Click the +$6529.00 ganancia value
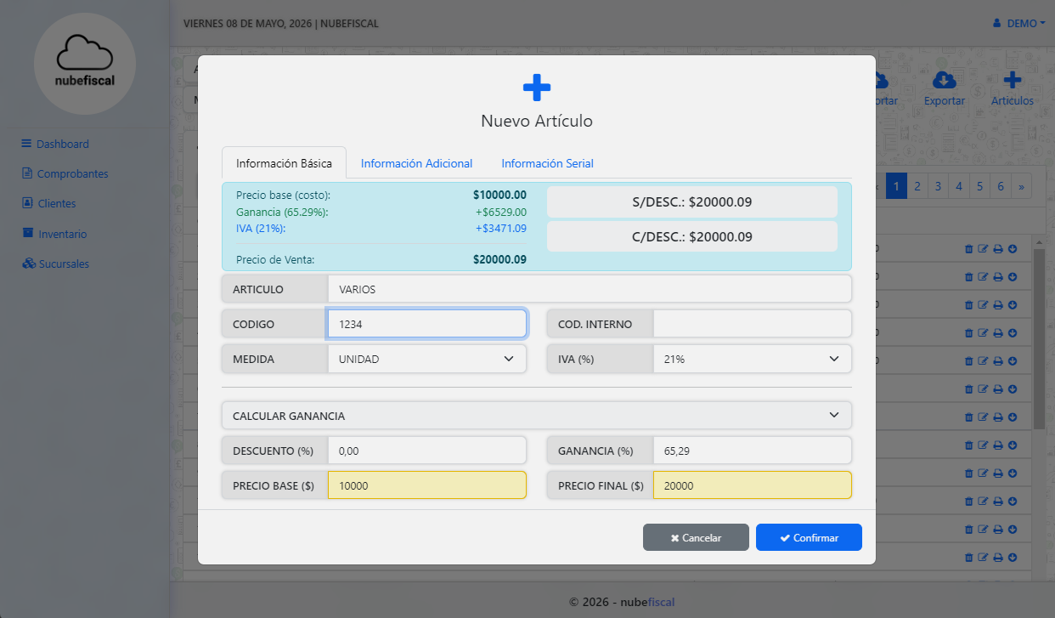Viewport: 1055px width, 618px height. pos(501,212)
